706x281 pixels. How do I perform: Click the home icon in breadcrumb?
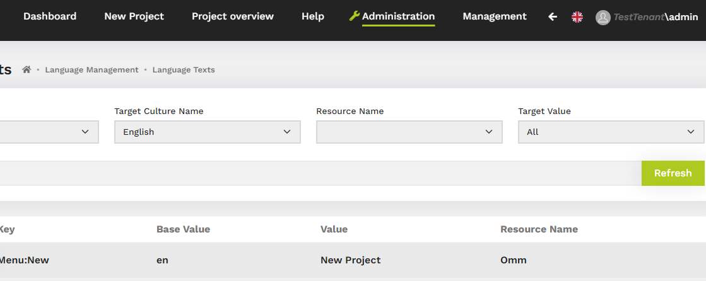point(26,70)
